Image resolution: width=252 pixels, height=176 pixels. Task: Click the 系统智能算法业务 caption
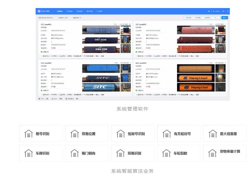click(132, 171)
